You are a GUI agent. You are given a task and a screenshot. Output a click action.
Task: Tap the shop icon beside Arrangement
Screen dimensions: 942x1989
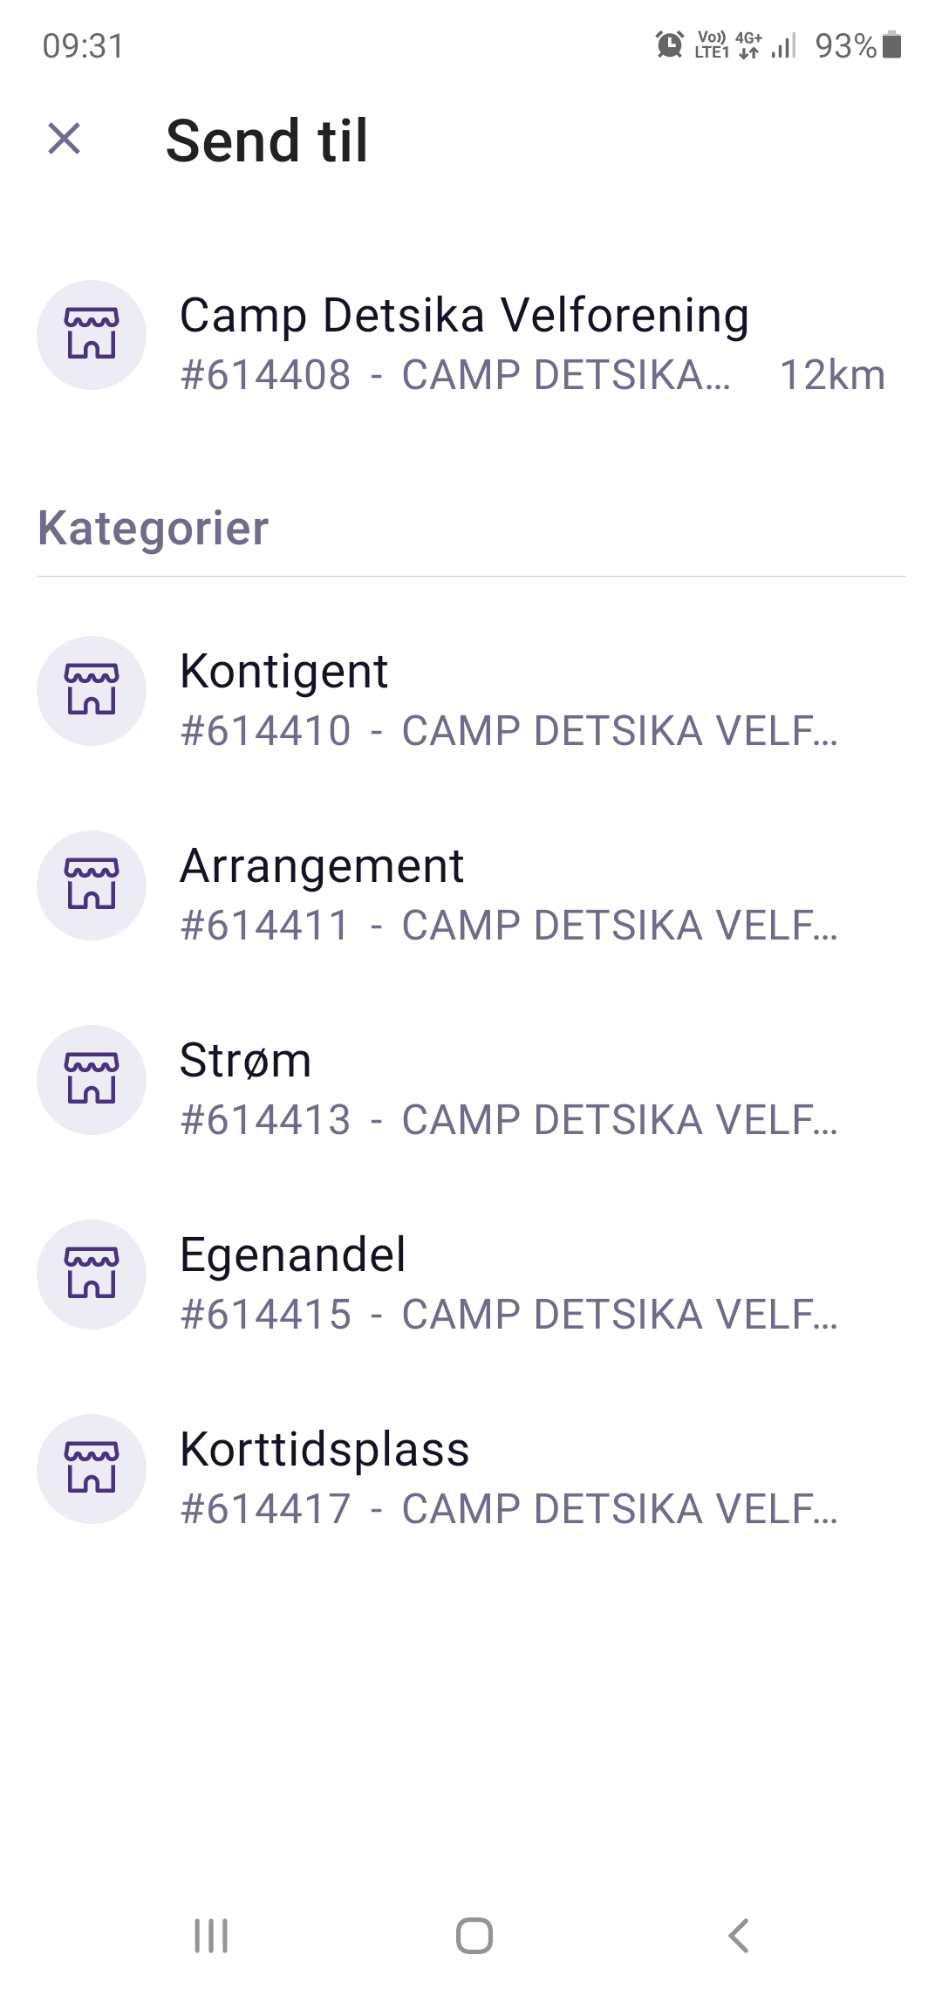[x=92, y=885]
